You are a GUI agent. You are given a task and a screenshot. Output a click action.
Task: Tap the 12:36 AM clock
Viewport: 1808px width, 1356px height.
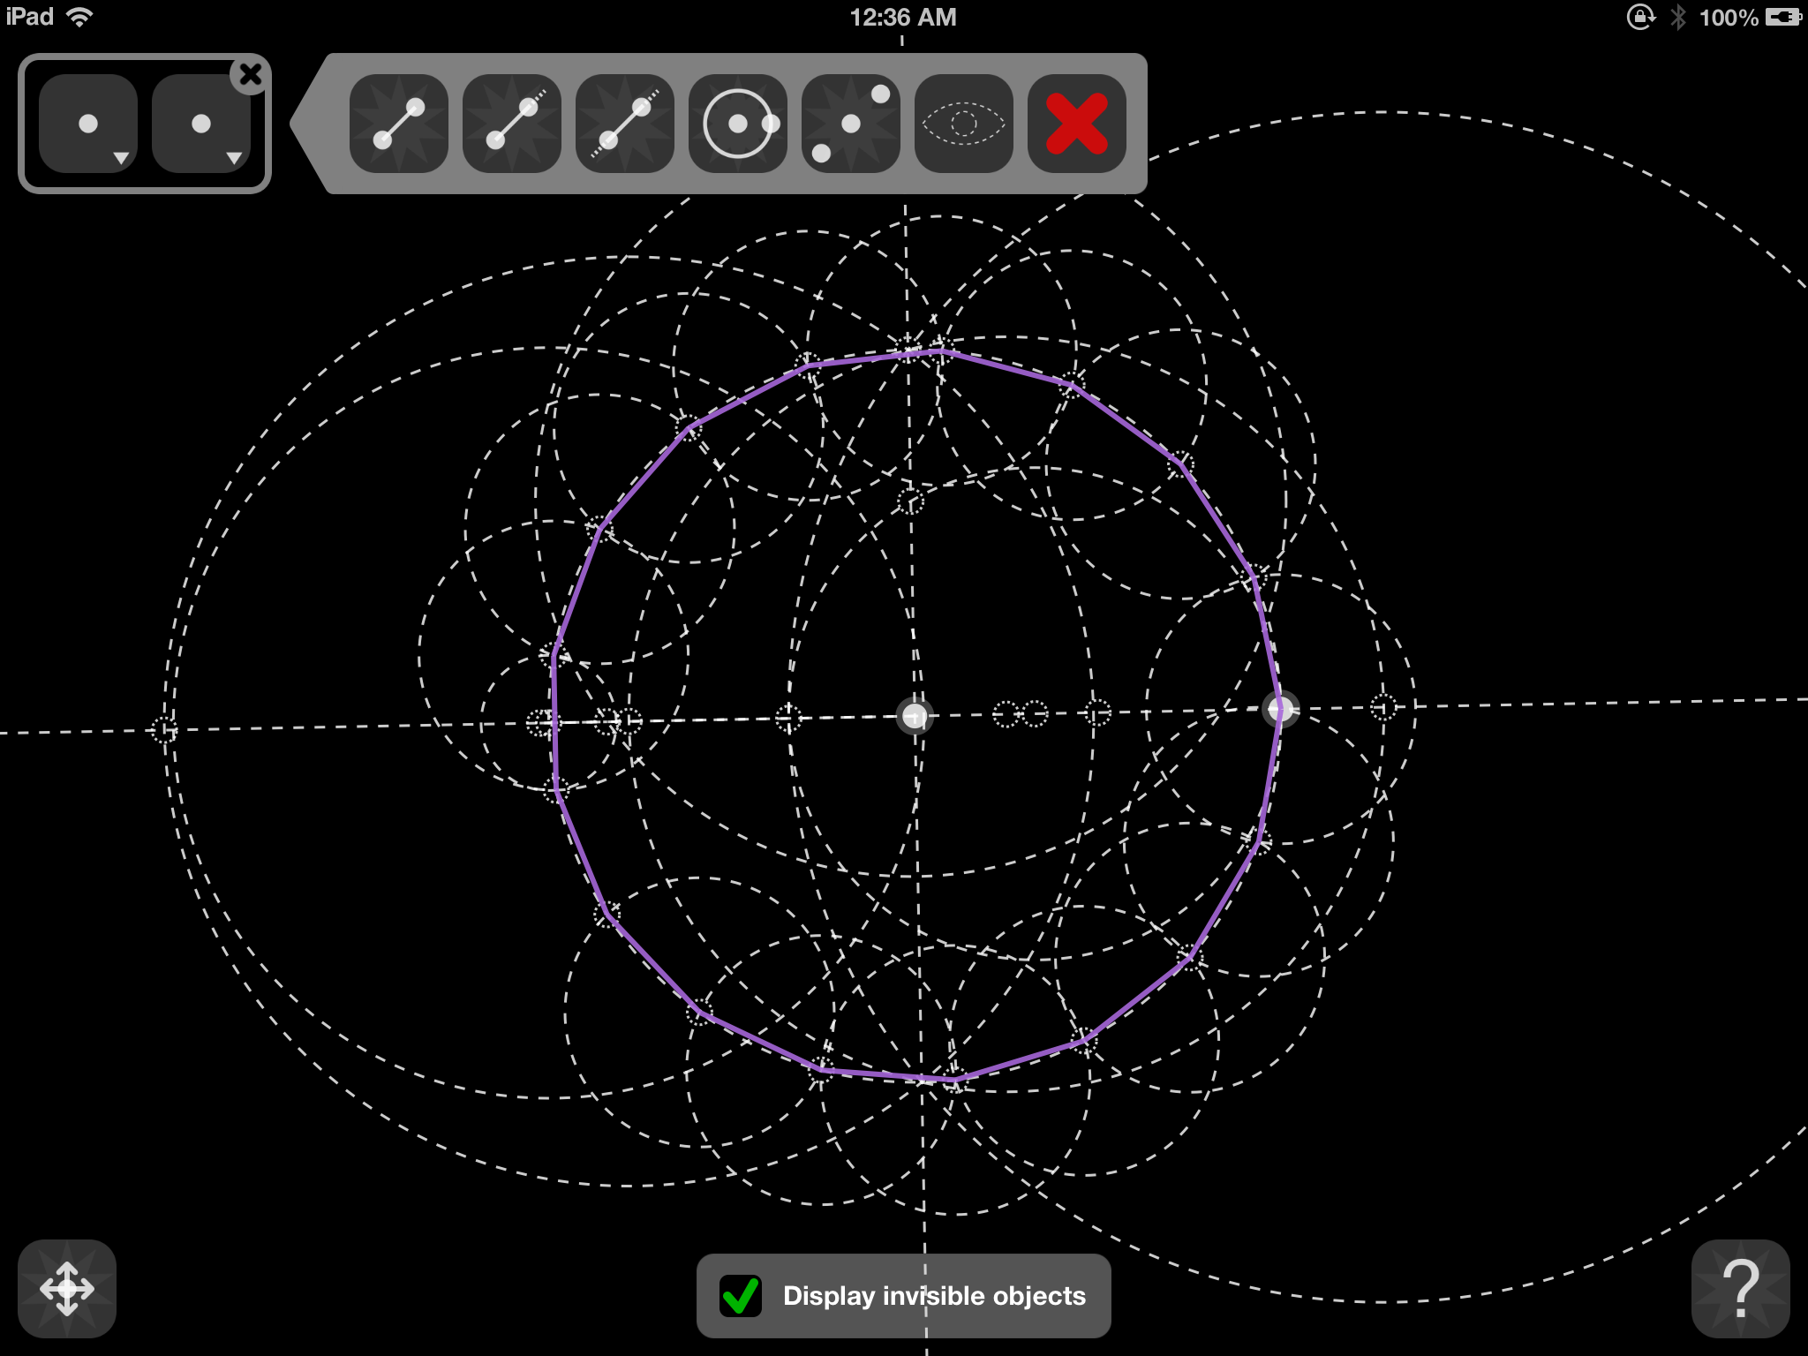pyautogui.click(x=902, y=17)
